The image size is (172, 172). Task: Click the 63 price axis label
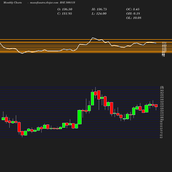coord(161,137)
